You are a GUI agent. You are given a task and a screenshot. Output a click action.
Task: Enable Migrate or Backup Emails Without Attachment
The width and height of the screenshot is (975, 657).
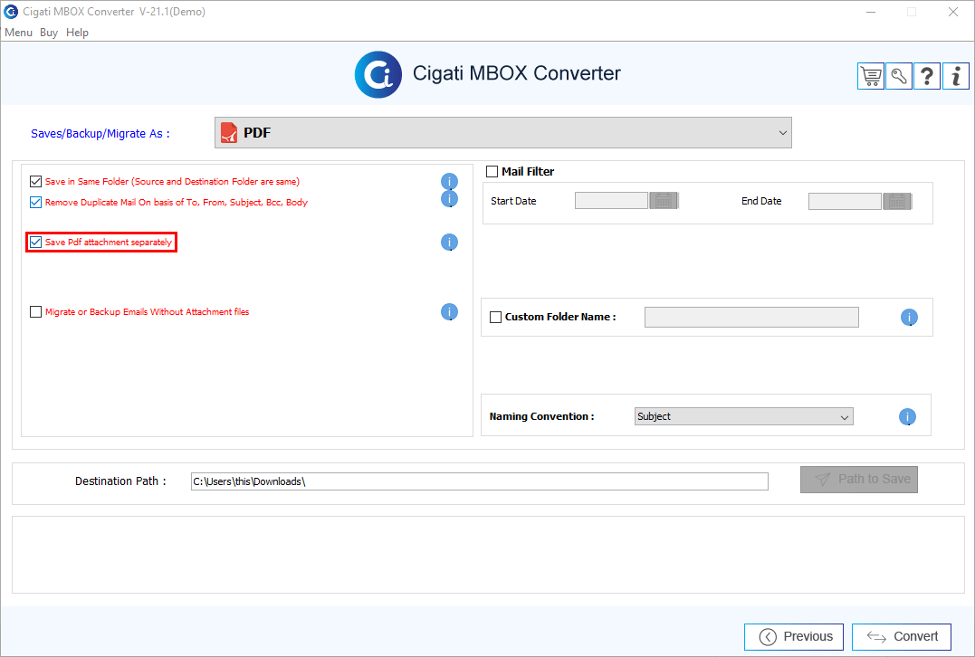pos(35,312)
